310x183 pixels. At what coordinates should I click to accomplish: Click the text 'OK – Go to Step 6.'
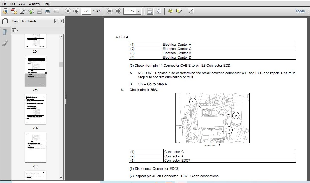153,84
